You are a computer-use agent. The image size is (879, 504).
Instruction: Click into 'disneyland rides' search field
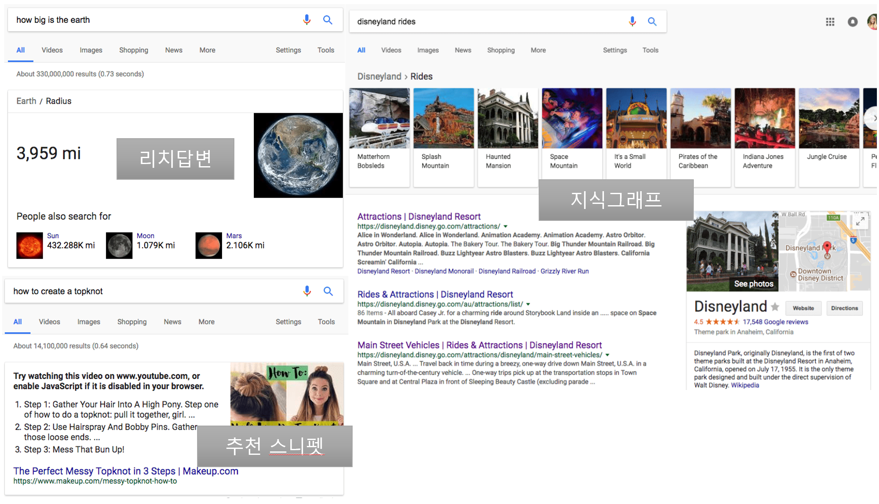coord(487,21)
